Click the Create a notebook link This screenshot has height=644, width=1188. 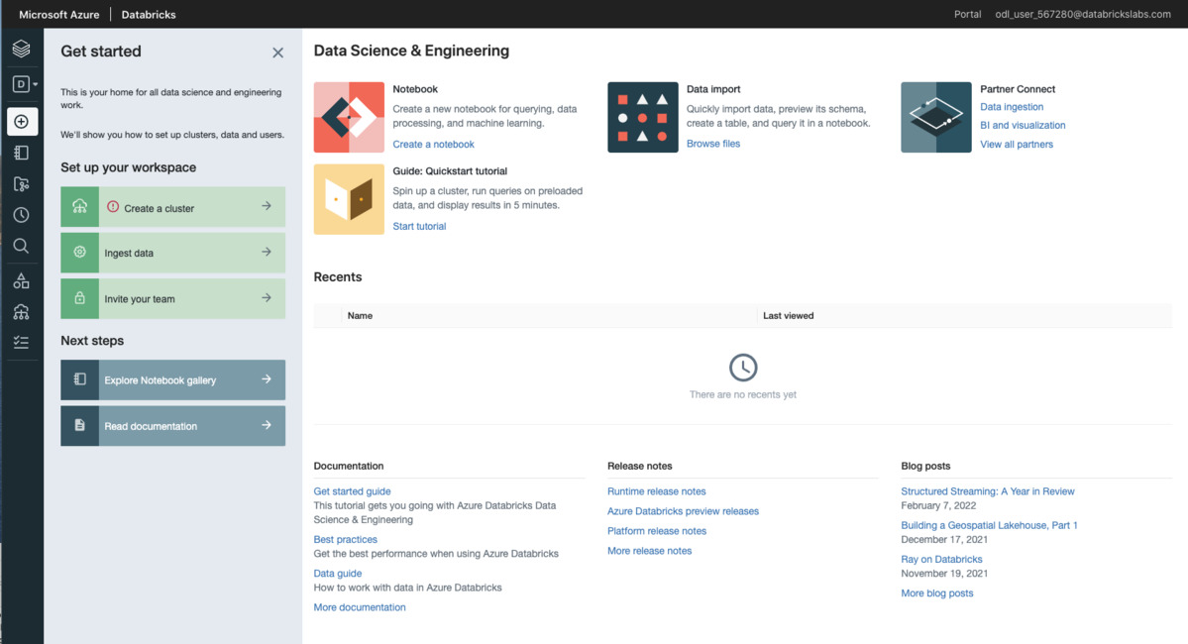click(x=433, y=144)
